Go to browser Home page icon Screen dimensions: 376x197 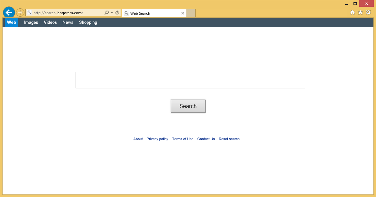click(x=353, y=12)
